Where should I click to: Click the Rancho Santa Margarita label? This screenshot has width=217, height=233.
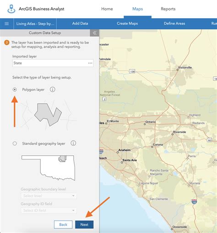pos(159,172)
